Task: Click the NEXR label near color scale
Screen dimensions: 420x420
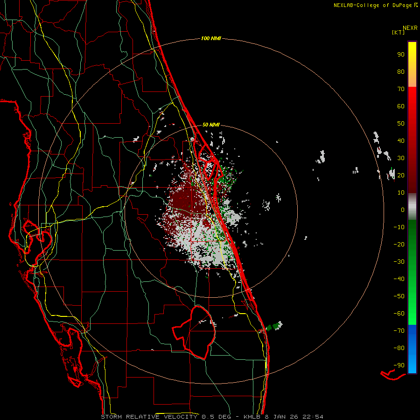Action: pyautogui.click(x=410, y=28)
